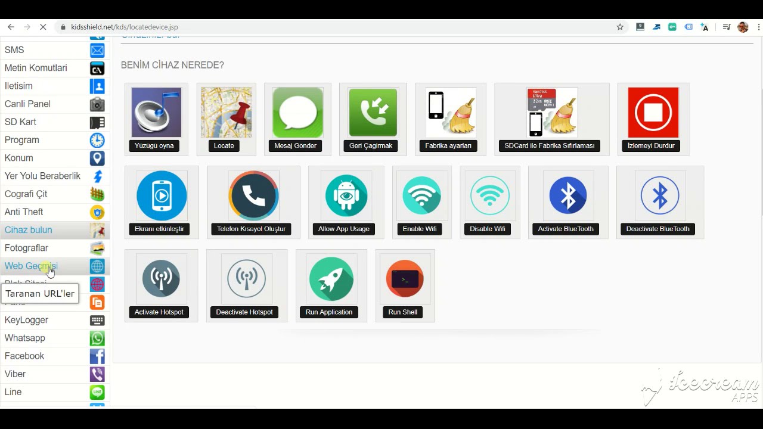763x429 pixels.
Task: Select the Deactivate BlueTooth icon
Action: click(x=660, y=195)
